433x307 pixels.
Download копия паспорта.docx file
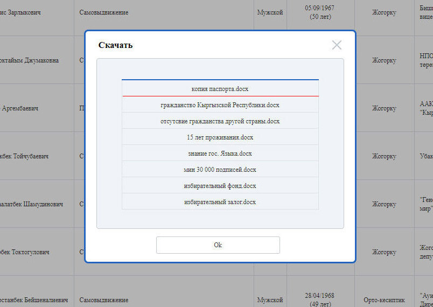(x=220, y=88)
